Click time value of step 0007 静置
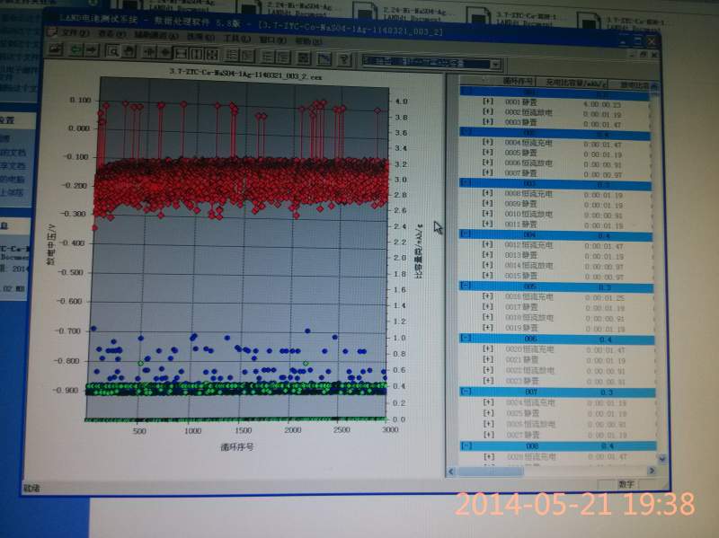The width and height of the screenshot is (719, 538). pos(602,174)
